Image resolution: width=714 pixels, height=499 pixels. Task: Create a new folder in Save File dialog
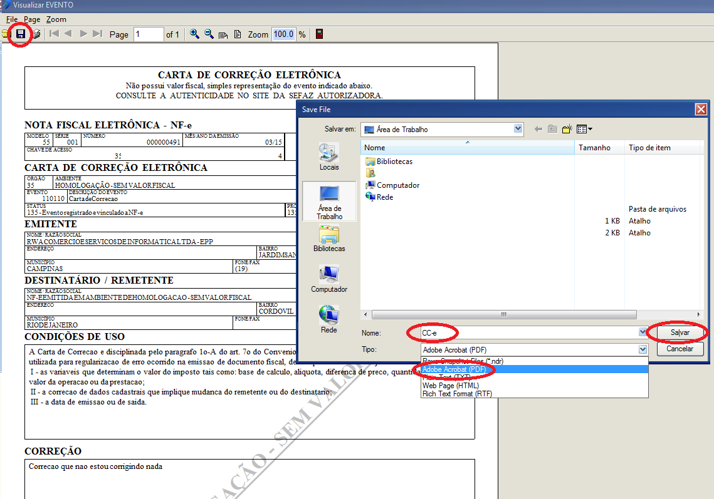(x=567, y=129)
